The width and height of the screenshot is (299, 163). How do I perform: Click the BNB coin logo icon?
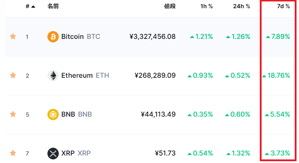53,114
